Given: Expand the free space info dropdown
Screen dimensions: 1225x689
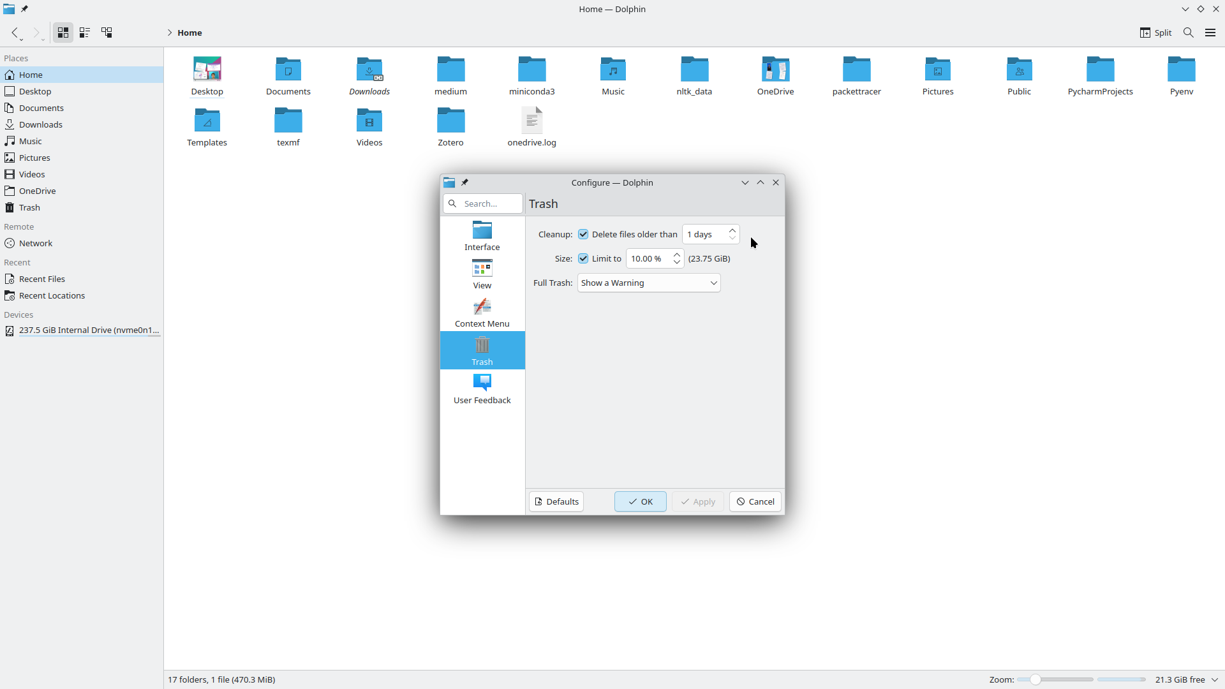Looking at the screenshot, I should pos(1215,680).
